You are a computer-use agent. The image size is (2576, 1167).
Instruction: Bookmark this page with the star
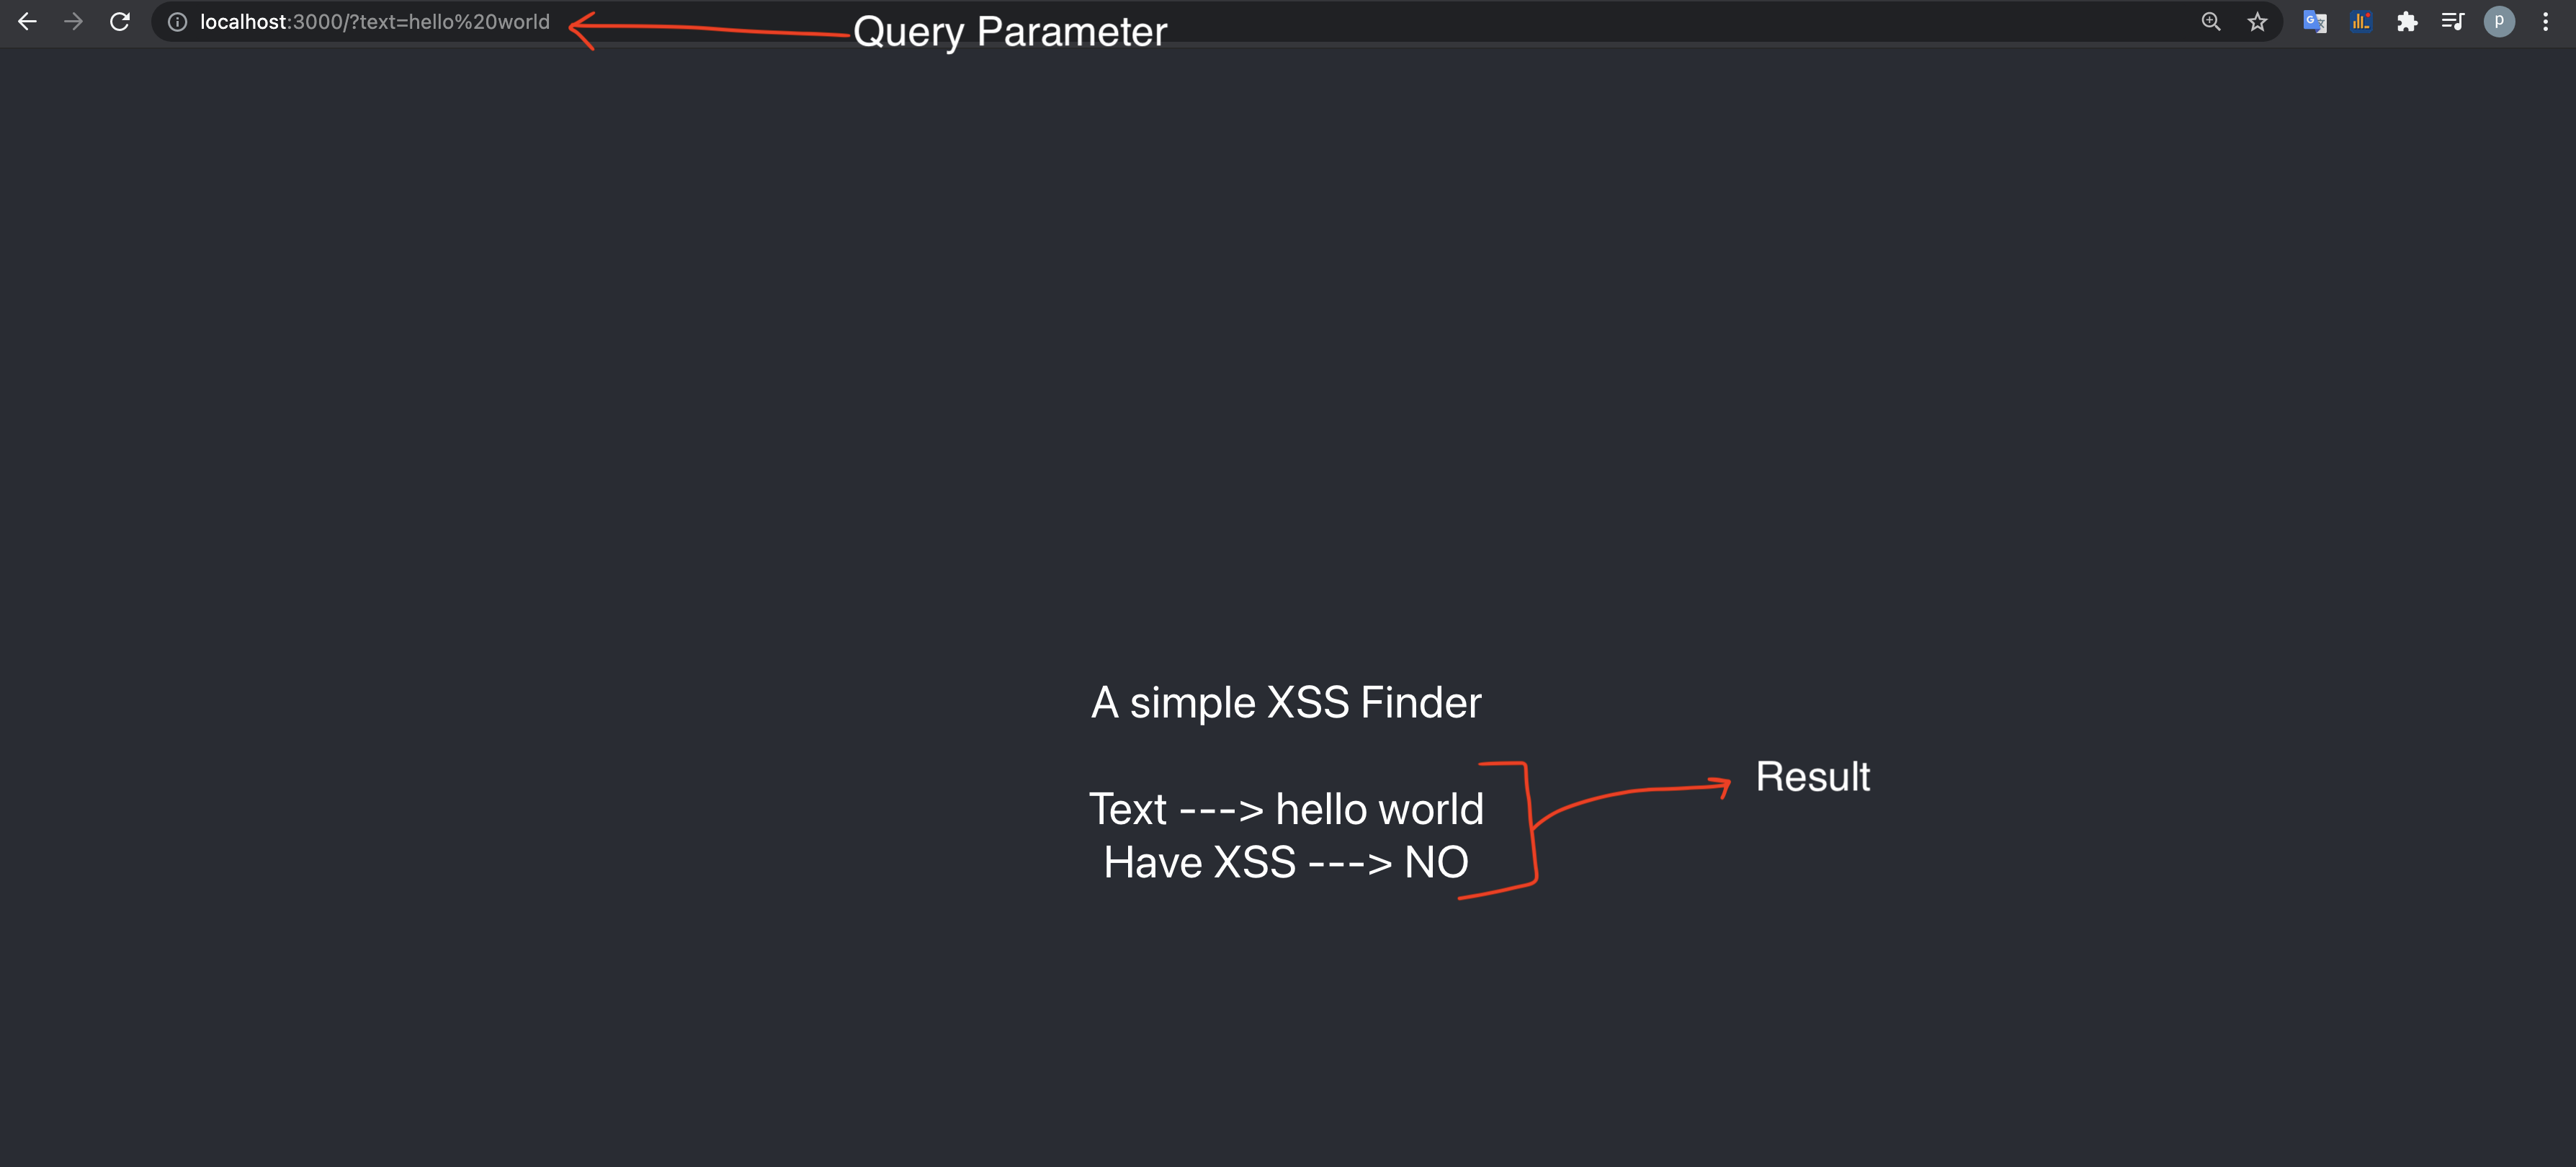(2257, 21)
